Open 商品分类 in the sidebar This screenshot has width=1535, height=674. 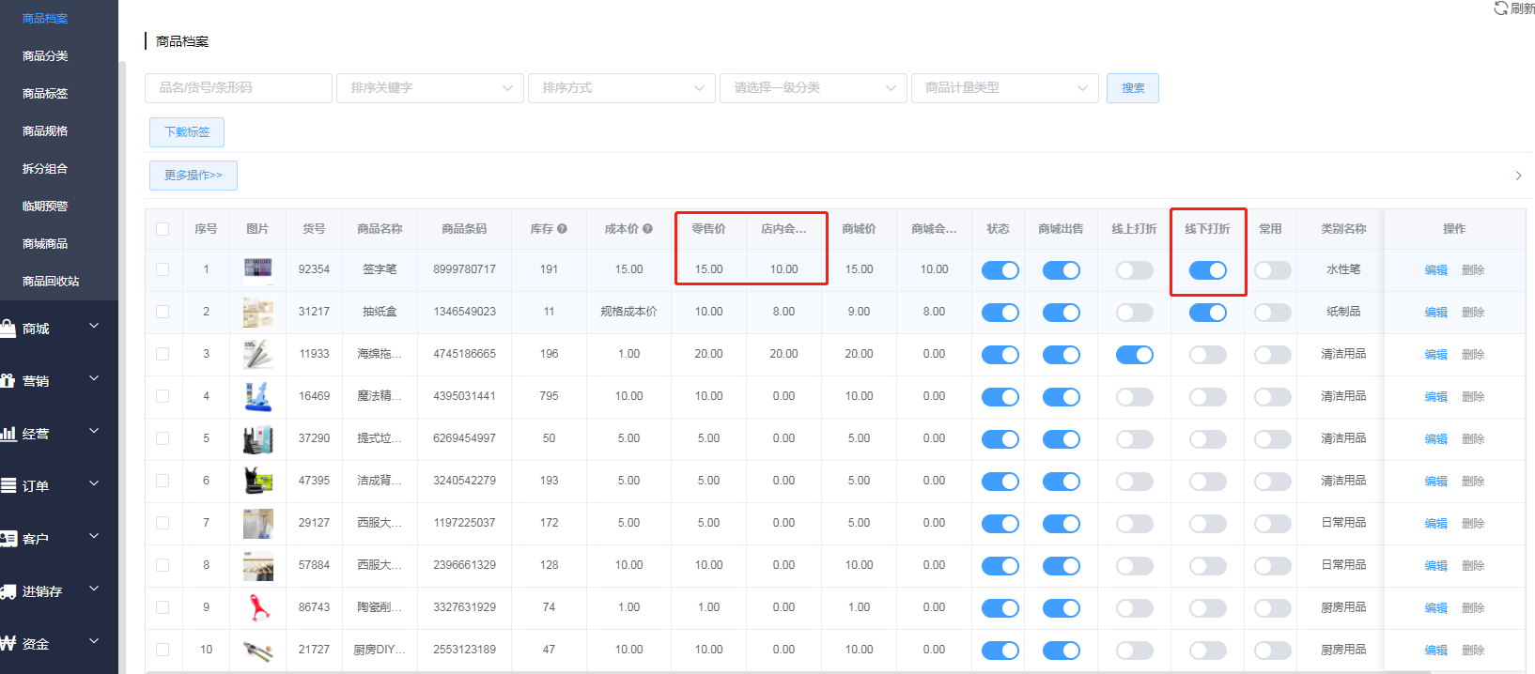click(x=45, y=56)
